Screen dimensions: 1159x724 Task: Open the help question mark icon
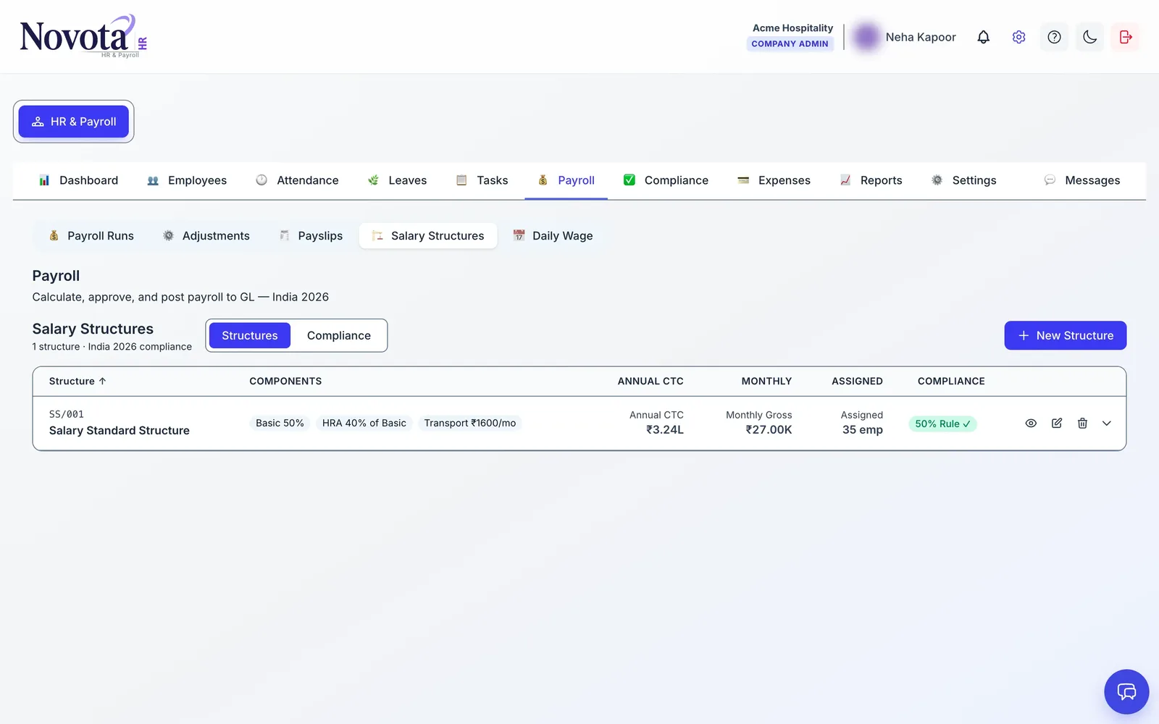pos(1054,37)
